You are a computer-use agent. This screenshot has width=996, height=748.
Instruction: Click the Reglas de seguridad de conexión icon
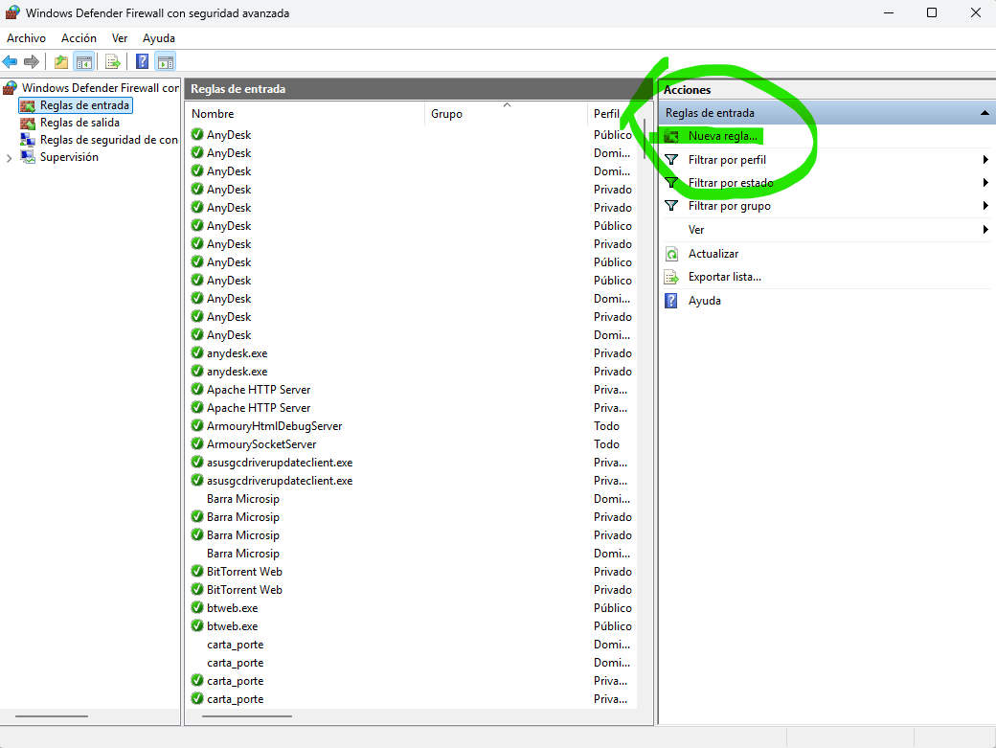(x=28, y=140)
